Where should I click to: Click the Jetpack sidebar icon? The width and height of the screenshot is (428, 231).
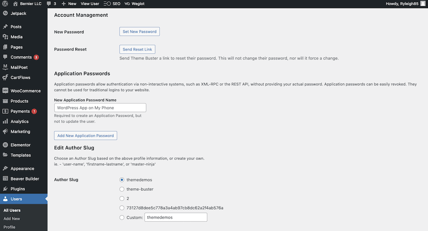pyautogui.click(x=5, y=13)
